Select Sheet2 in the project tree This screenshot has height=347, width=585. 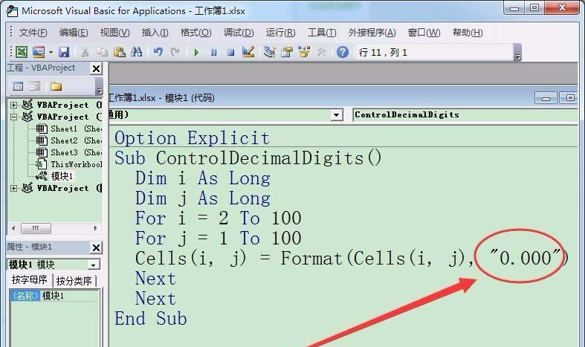(x=69, y=141)
